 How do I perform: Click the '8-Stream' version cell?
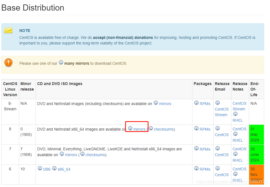click(x=10, y=112)
